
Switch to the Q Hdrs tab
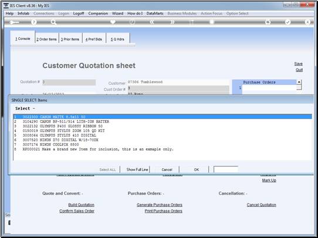[117, 39]
